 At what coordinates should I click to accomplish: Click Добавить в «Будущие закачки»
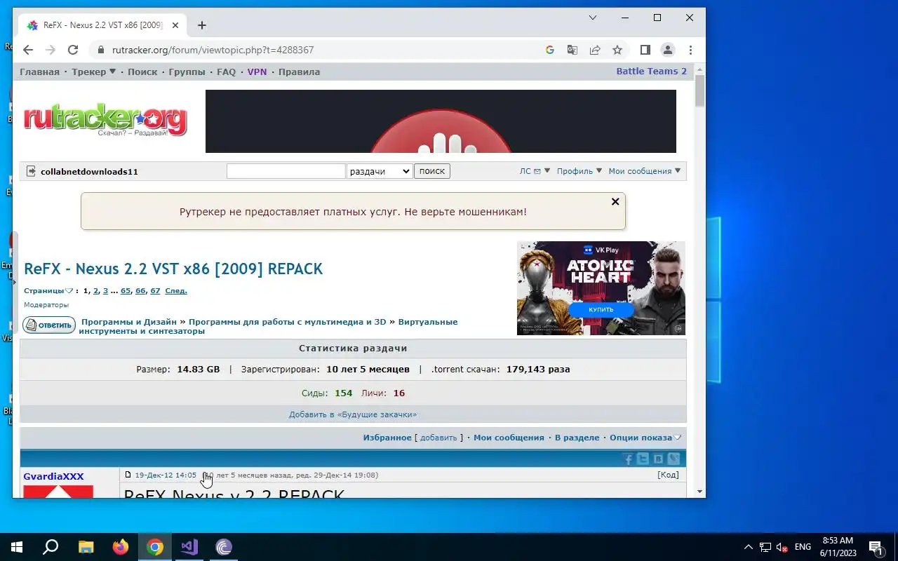click(353, 414)
